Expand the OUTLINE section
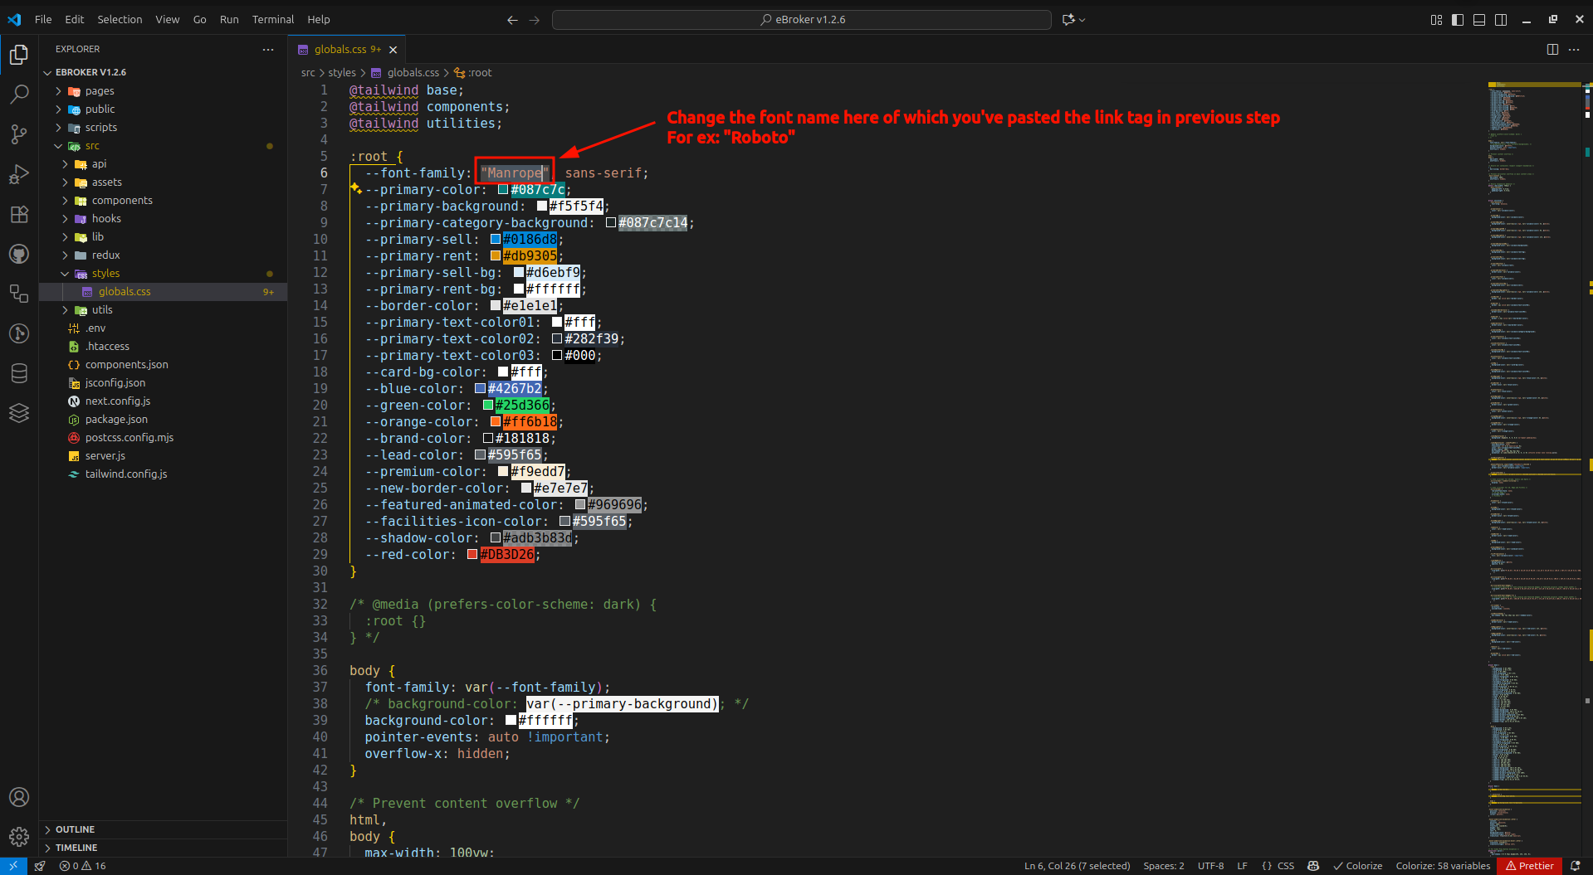The height and width of the screenshot is (875, 1593). click(75, 829)
